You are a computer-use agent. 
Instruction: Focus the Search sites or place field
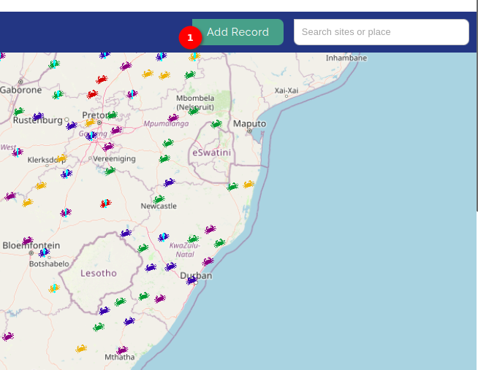[381, 32]
